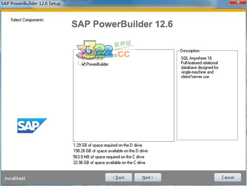Cancel the PowerBuilder setup
The image size is (247, 186).
point(228,177)
